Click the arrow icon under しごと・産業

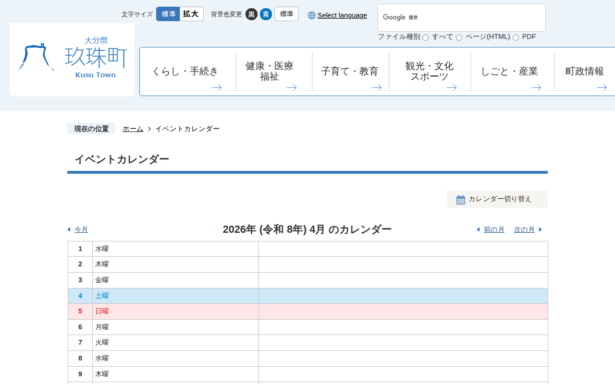[x=536, y=87]
